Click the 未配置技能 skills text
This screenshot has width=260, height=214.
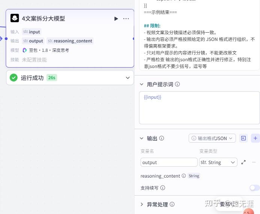(34, 60)
